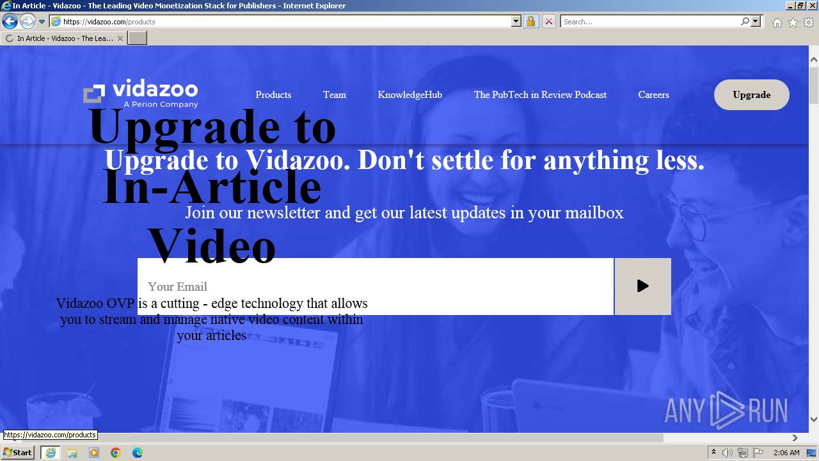Open the volume speaker tray icon
The width and height of the screenshot is (819, 461).
coord(728,453)
